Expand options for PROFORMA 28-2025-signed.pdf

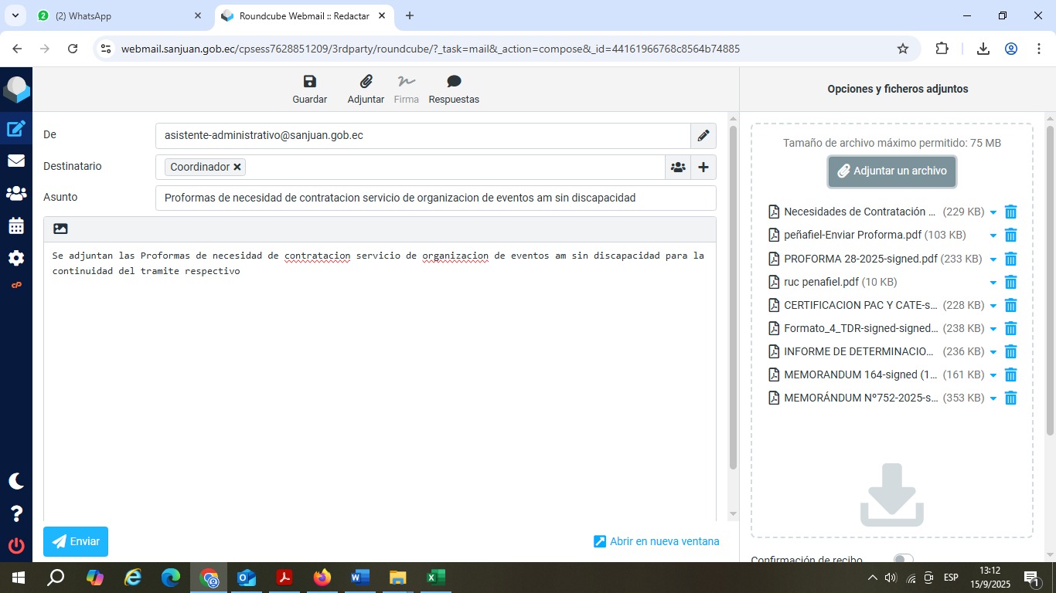click(x=993, y=259)
